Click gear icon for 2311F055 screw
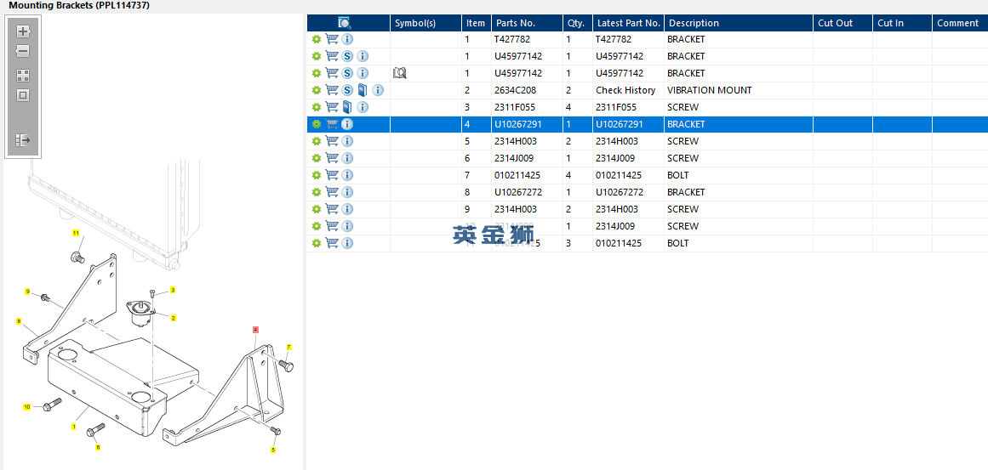This screenshot has width=988, height=470. tap(317, 107)
